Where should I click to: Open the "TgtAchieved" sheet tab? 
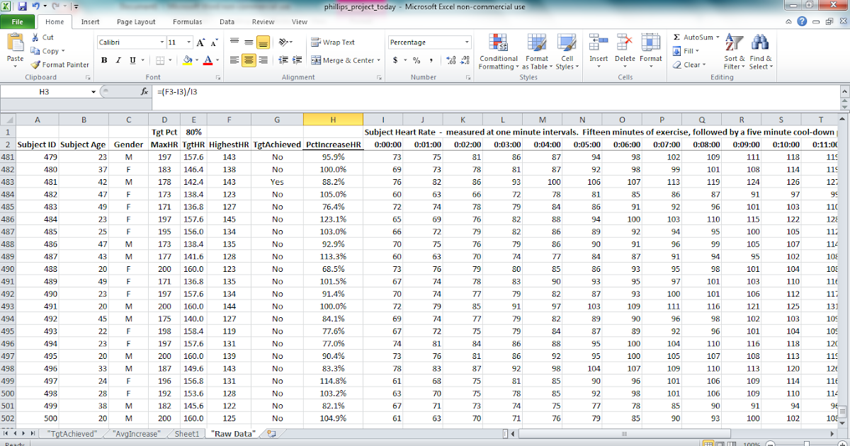[72, 433]
